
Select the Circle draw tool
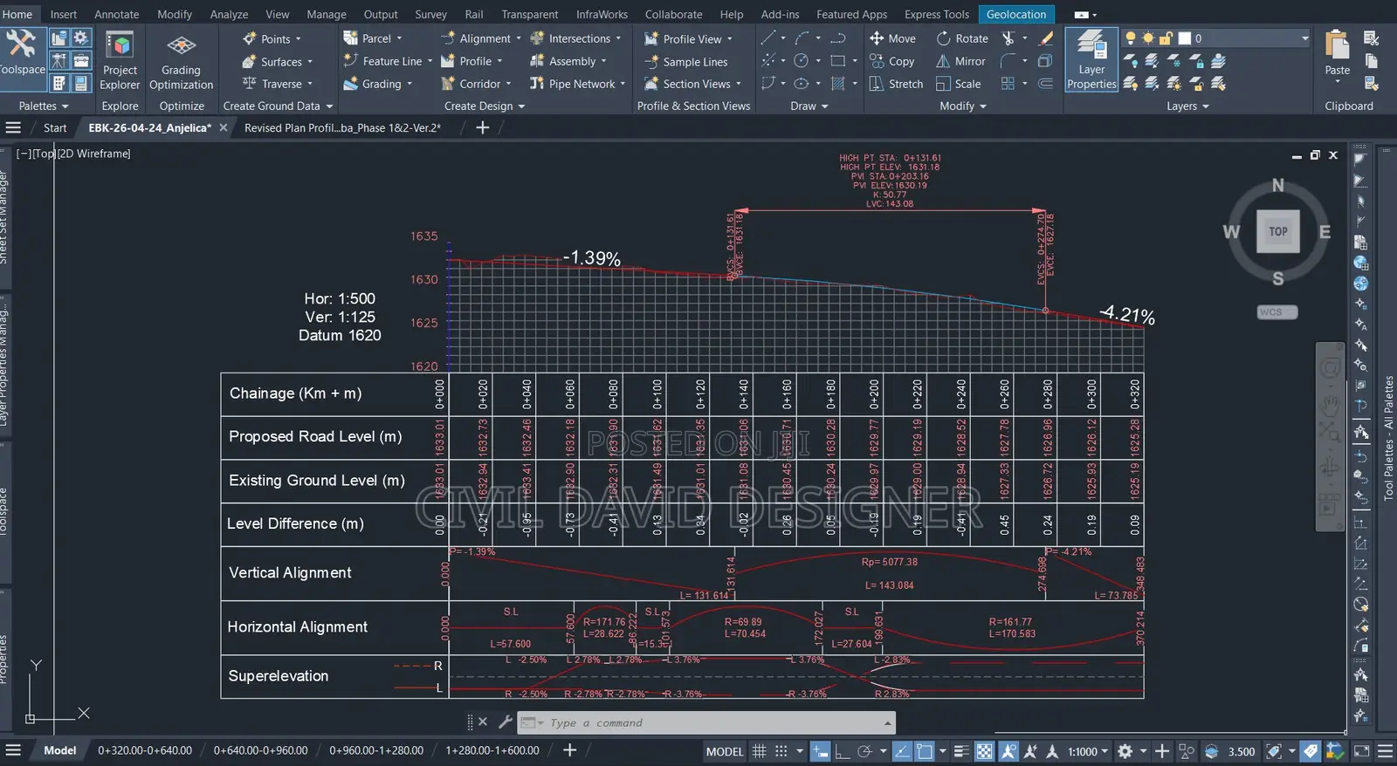coord(801,61)
